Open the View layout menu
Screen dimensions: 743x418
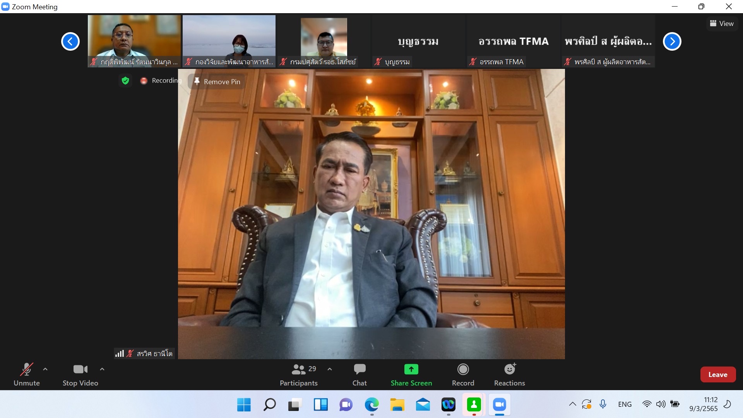(722, 24)
